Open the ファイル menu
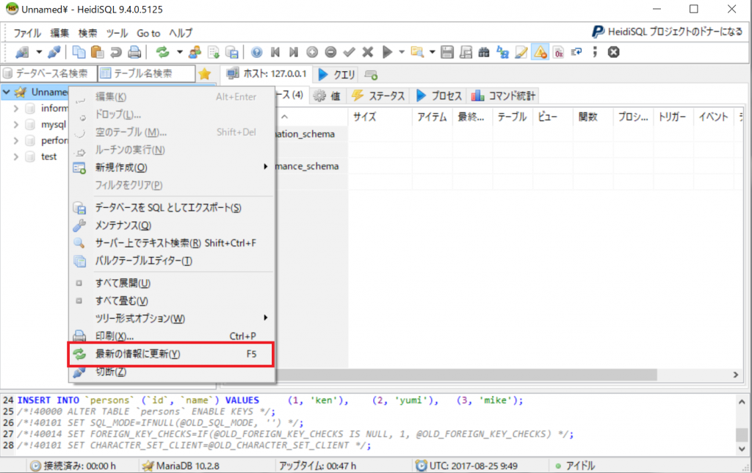Screen dimensions: 752x473 pos(27,33)
